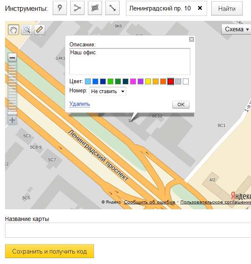Open the Схема map type dropdown
The width and height of the screenshot is (251, 264).
[236, 29]
